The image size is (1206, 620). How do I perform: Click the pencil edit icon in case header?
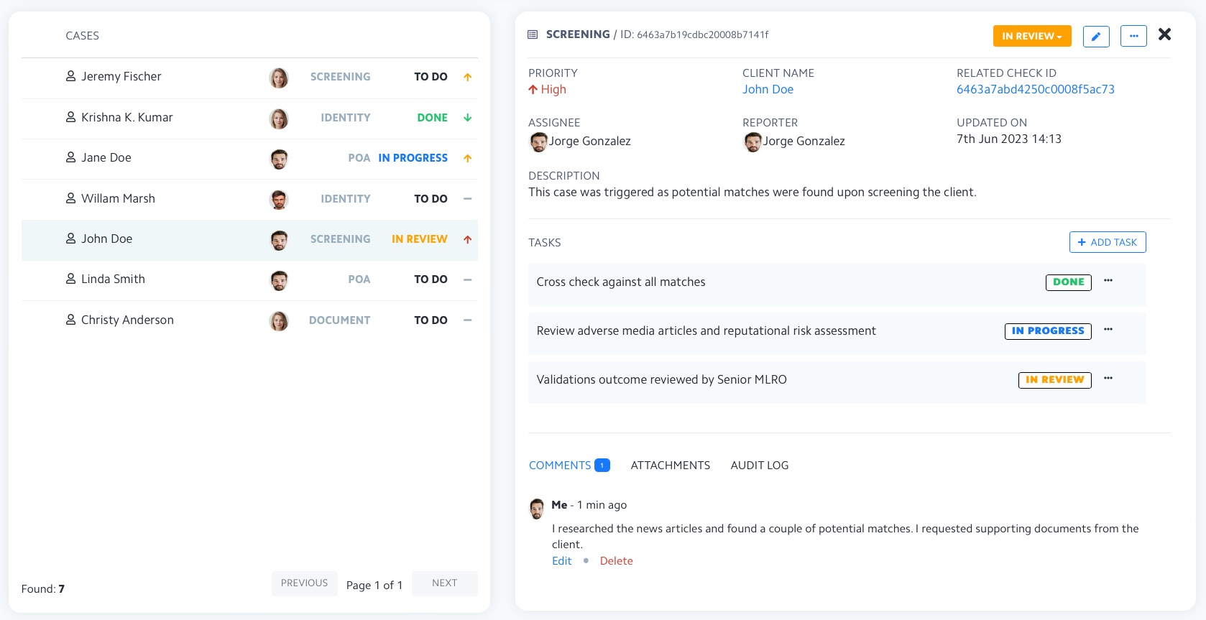click(x=1096, y=36)
